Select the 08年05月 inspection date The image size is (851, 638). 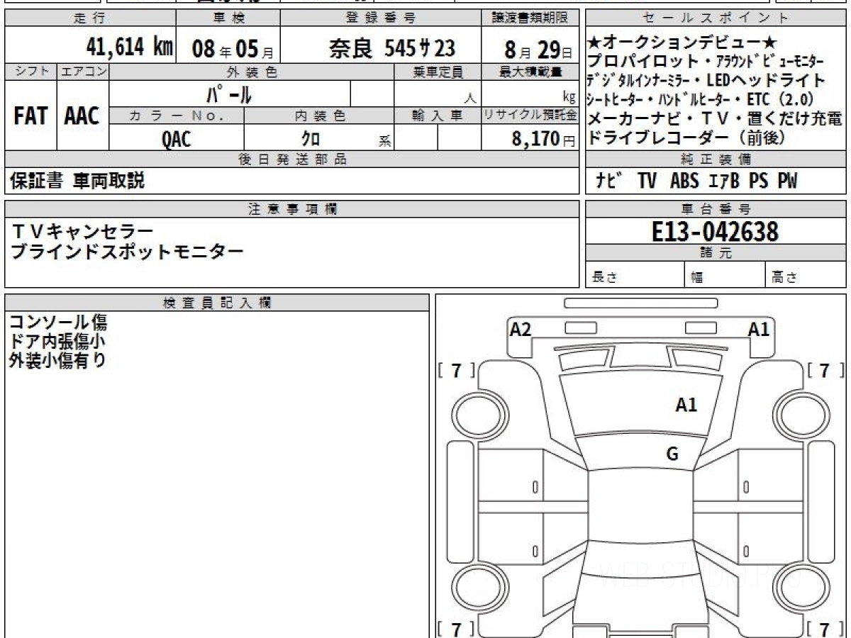[233, 49]
